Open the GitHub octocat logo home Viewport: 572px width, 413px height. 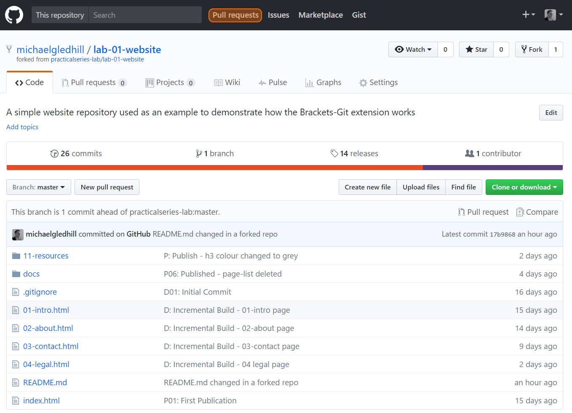point(14,15)
